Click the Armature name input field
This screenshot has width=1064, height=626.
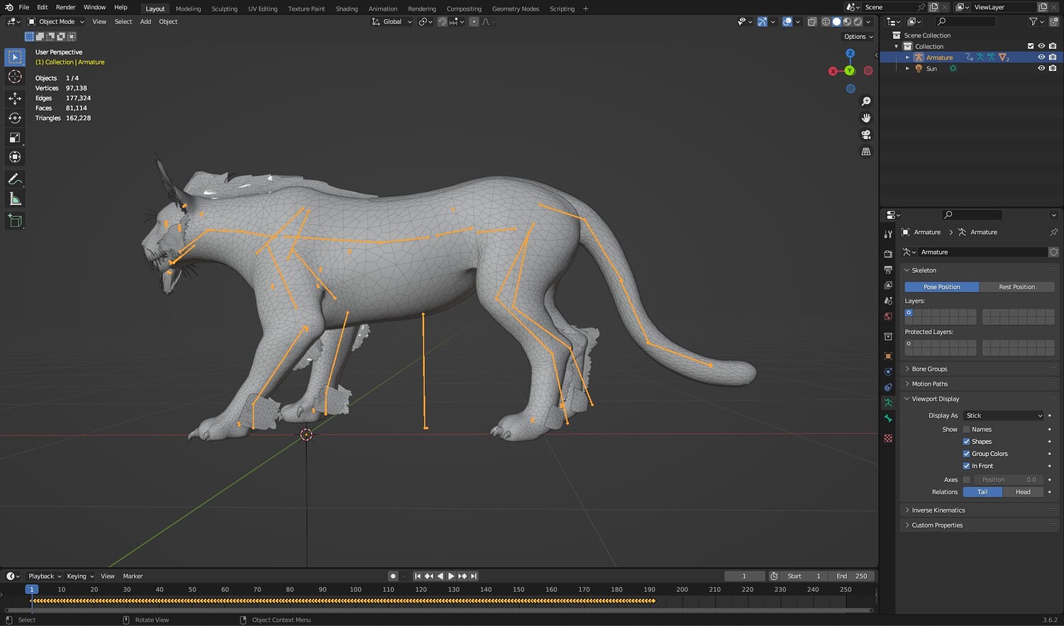982,252
